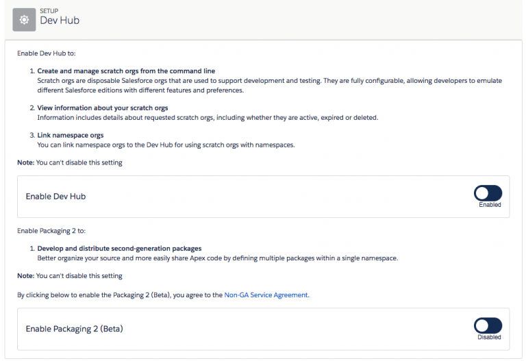Click 'View information about your scratch orgs' heading
The image size is (526, 361).
click(x=103, y=108)
